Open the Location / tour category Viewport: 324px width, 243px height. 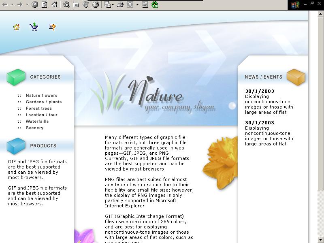point(42,115)
